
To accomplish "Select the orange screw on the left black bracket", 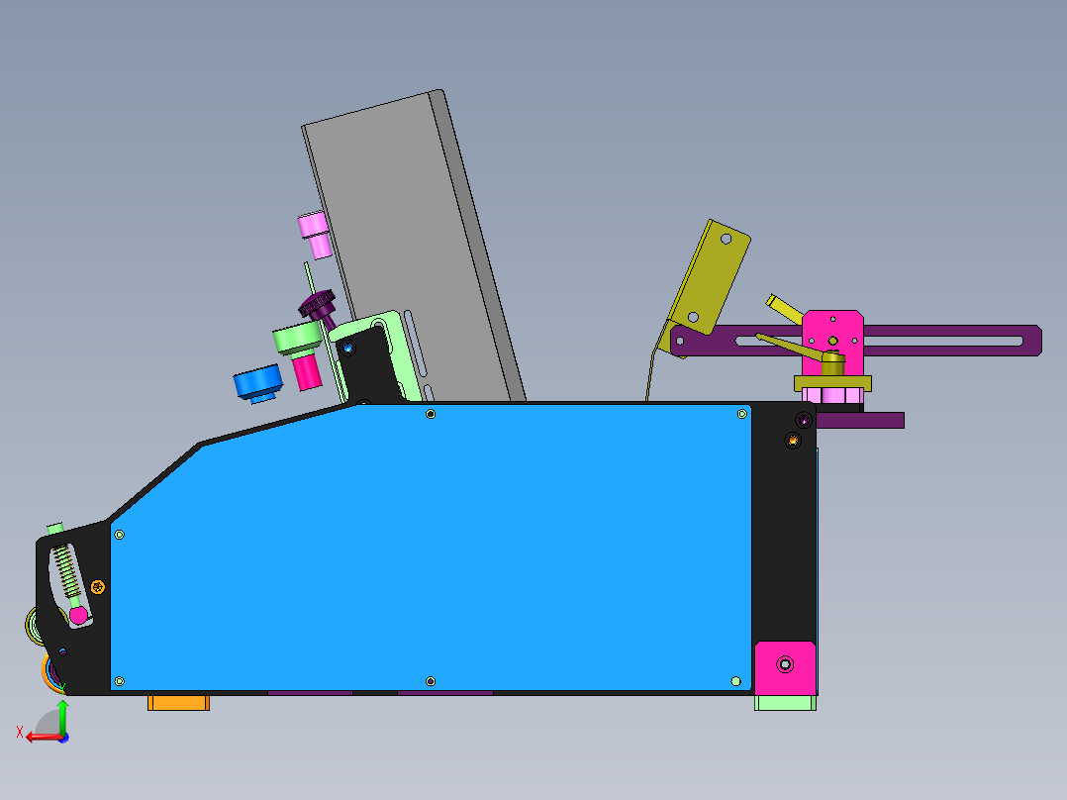I will tap(97, 587).
